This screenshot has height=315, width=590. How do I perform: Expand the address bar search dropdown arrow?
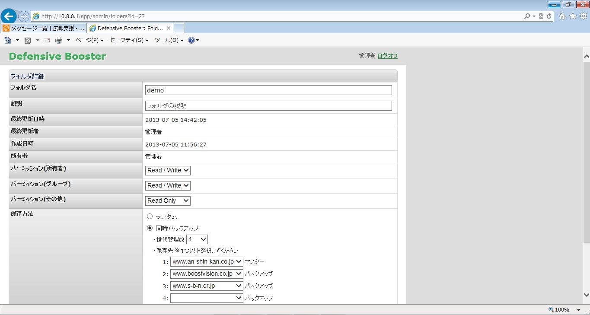click(534, 16)
